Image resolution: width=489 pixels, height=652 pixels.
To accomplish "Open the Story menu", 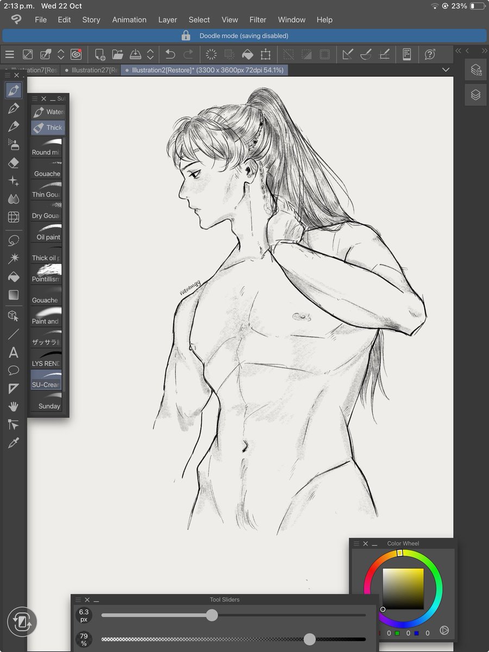I will click(x=91, y=20).
